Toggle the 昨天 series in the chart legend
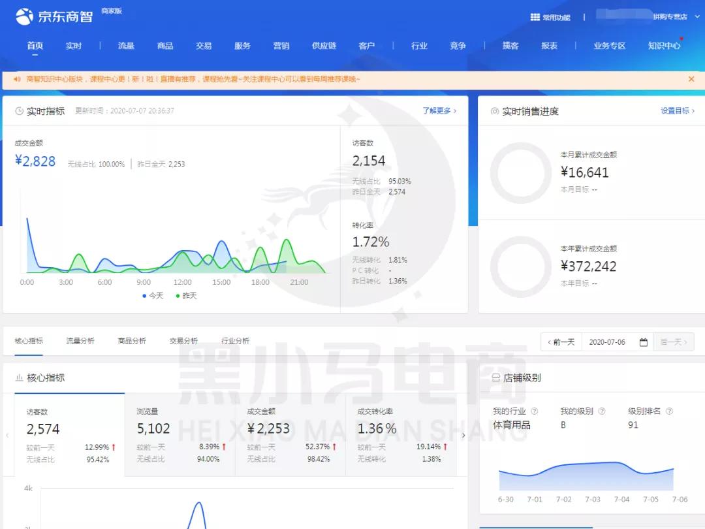705x529 pixels. [191, 295]
